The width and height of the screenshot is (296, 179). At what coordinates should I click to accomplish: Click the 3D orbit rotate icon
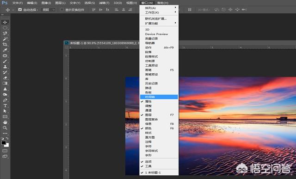click(x=216, y=9)
